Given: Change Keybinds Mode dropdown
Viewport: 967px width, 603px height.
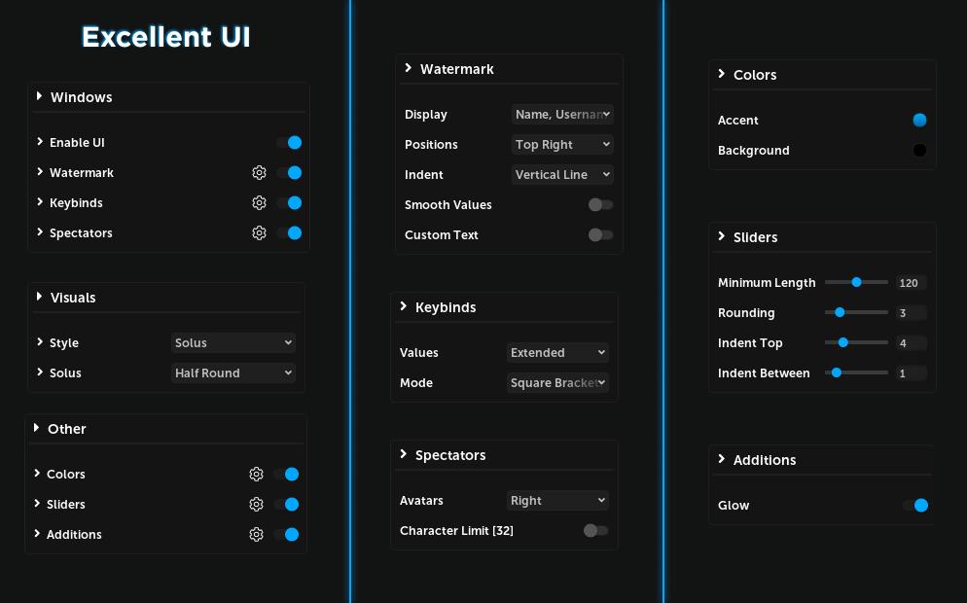Looking at the screenshot, I should tap(557, 383).
